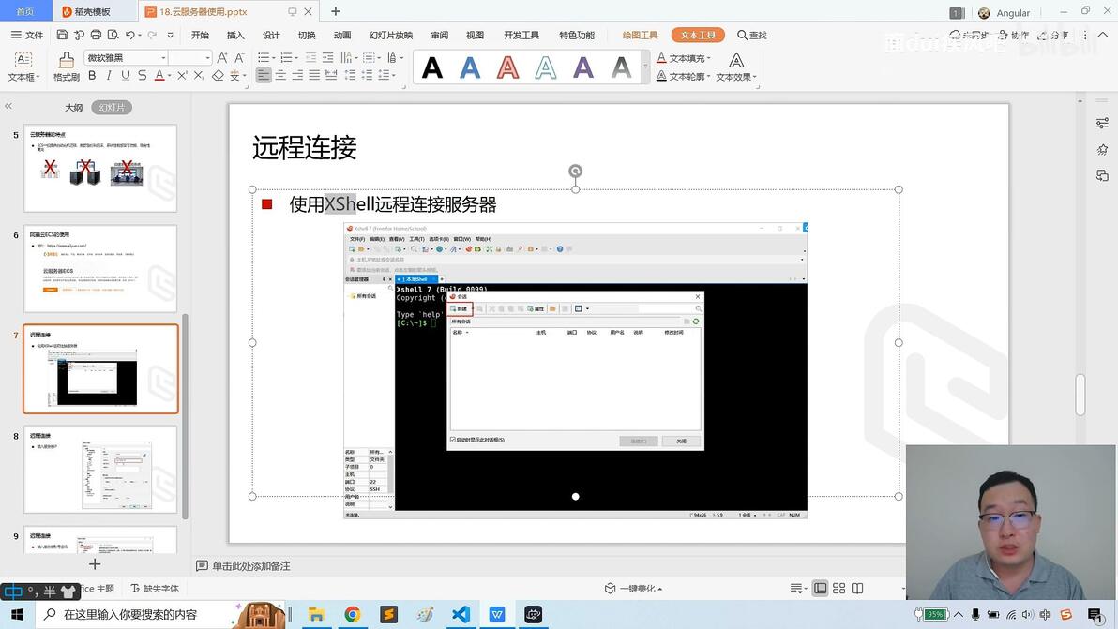
Task: Open the 插入 ribbon tab
Action: point(235,35)
